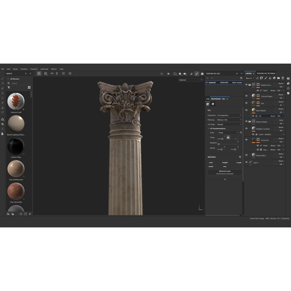This screenshot has height=291, width=291.
Task: Toggle visibility of Bronze Statue group
Action: (246, 122)
